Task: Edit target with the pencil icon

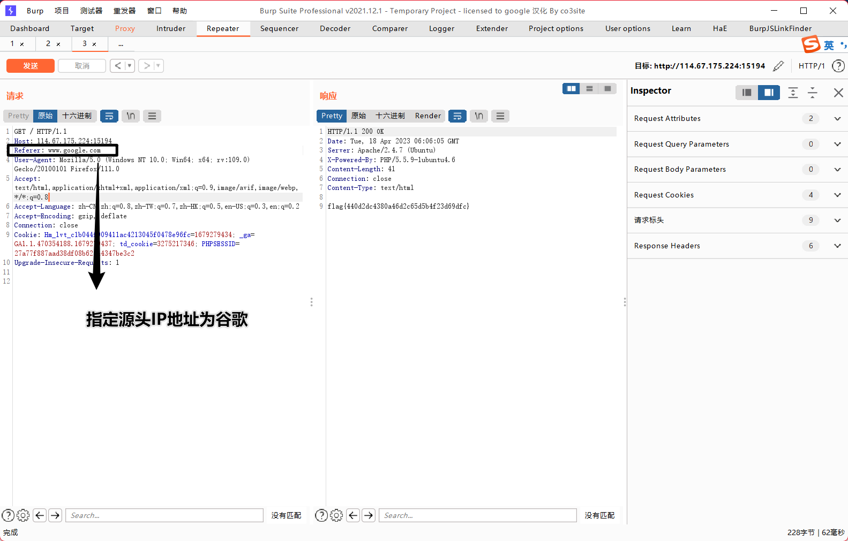Action: pyautogui.click(x=778, y=66)
